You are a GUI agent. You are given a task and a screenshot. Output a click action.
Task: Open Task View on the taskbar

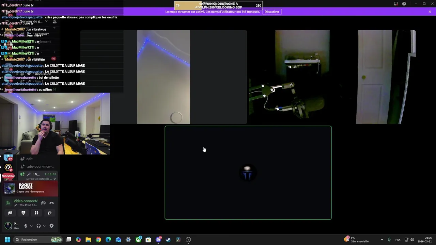coord(68,240)
